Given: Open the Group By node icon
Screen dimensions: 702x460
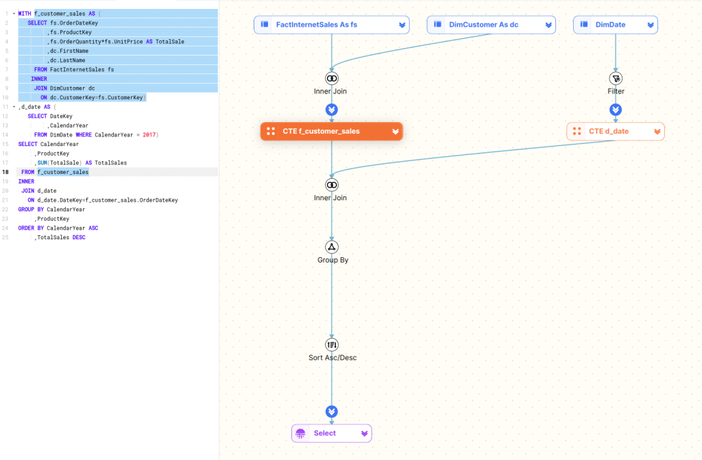Looking at the screenshot, I should 332,247.
